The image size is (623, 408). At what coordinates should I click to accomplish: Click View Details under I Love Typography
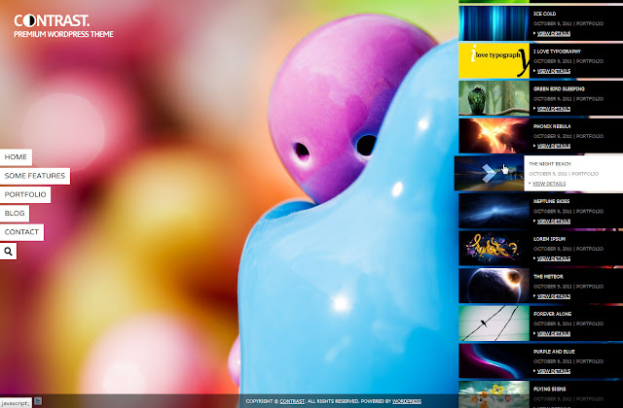pyautogui.click(x=554, y=71)
